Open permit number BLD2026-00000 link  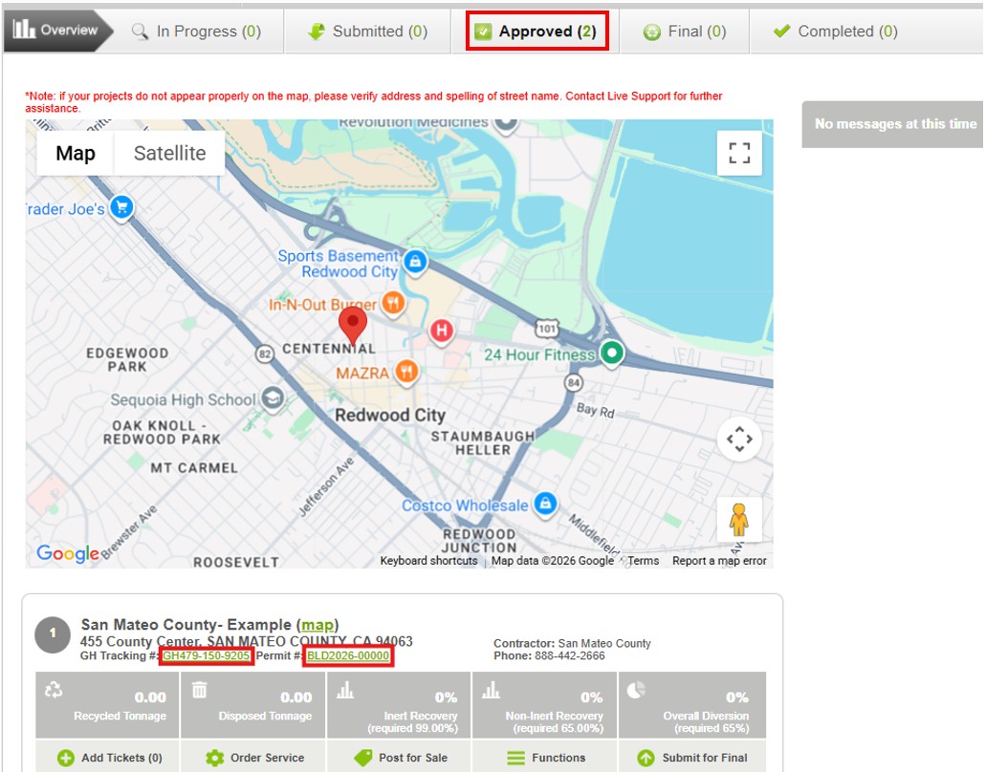coord(348,656)
